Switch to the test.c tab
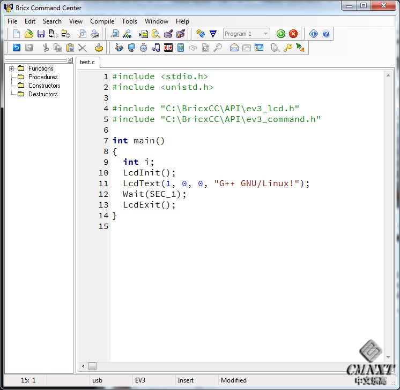The image size is (400, 390). pos(87,62)
